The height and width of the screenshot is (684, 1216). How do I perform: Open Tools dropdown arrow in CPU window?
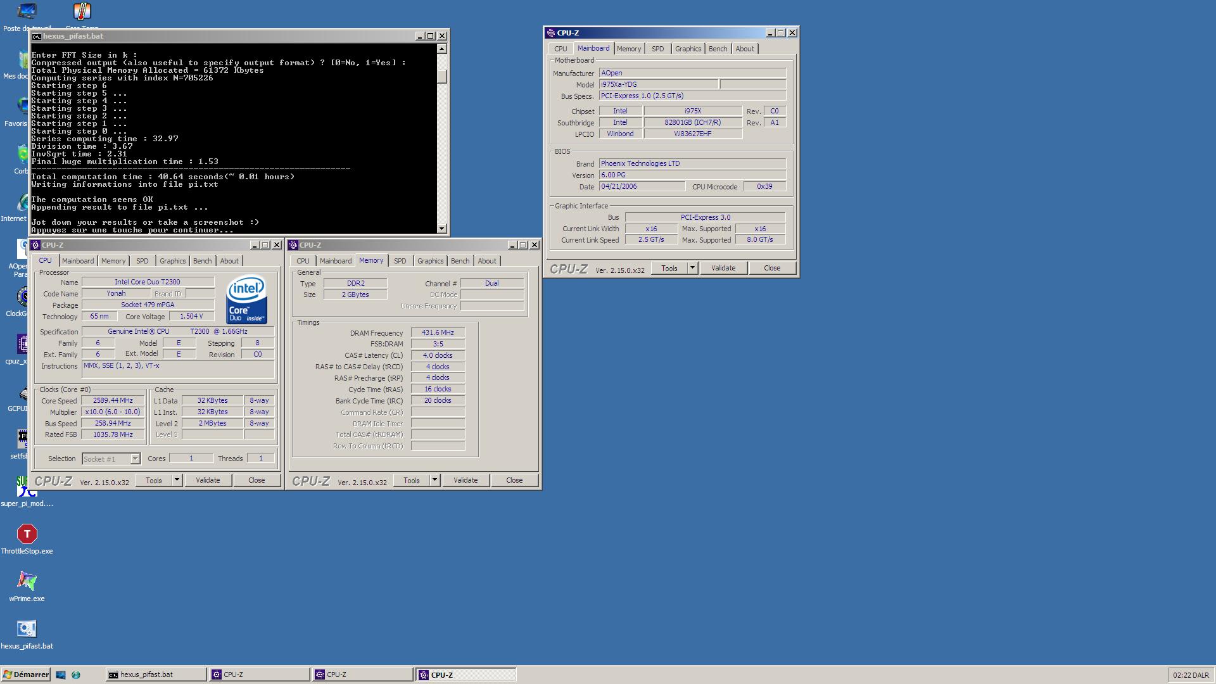pos(177,480)
